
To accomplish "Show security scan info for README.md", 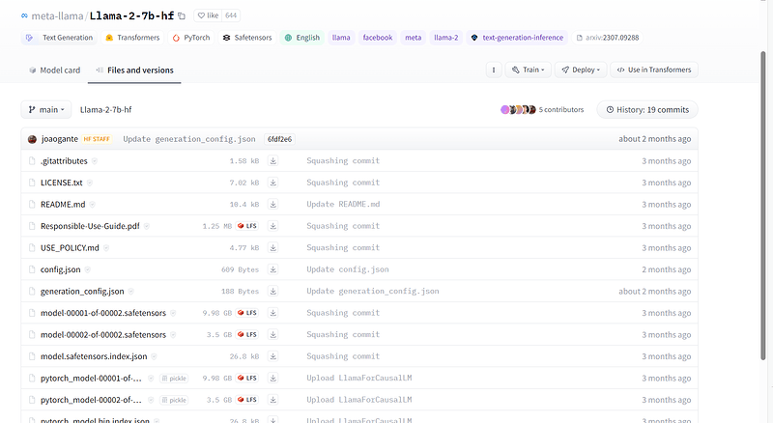I will [92, 205].
